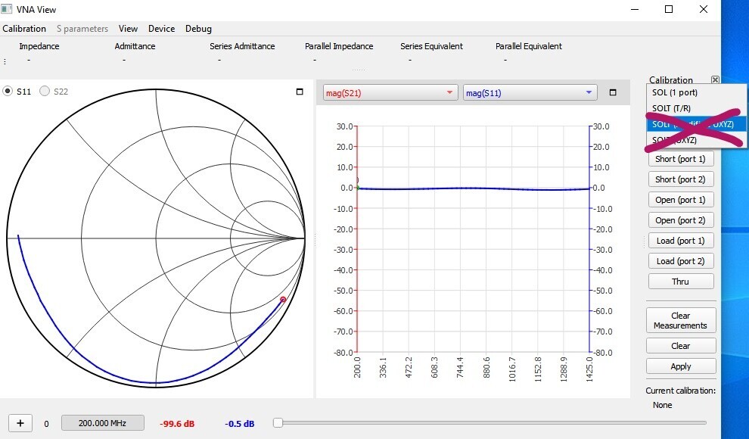749x439 pixels.
Task: Click marker index 0 label
Action: (x=46, y=424)
